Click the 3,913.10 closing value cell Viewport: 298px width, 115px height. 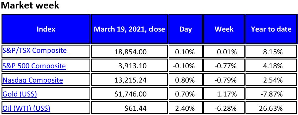[129, 66]
